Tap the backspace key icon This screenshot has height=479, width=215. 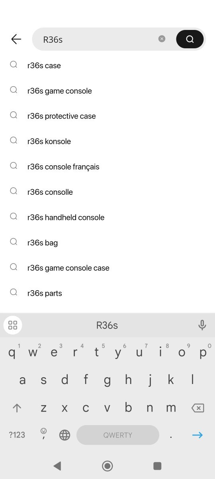(x=197, y=408)
